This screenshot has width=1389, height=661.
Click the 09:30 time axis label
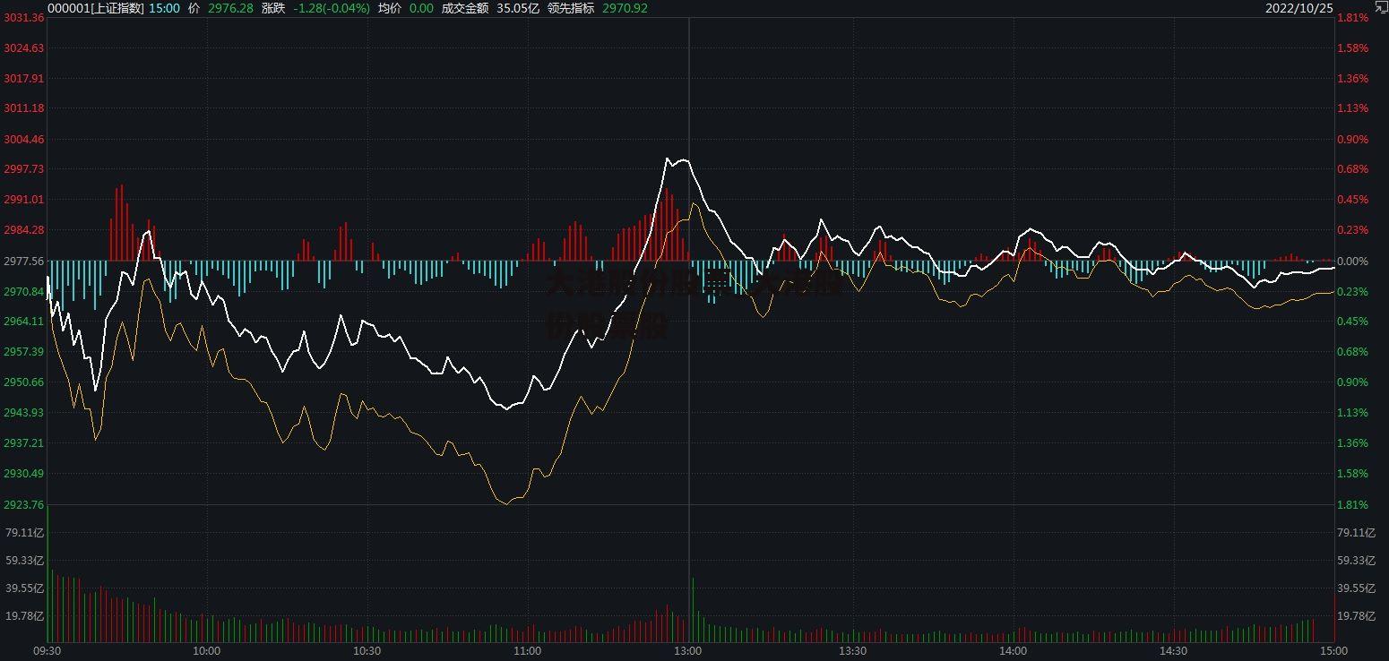(47, 651)
